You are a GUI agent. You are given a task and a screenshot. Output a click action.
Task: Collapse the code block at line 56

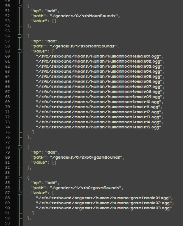coord(19,36)
